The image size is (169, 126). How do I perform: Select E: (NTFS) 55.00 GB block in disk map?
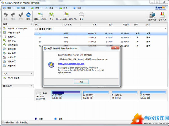(x=124, y=95)
